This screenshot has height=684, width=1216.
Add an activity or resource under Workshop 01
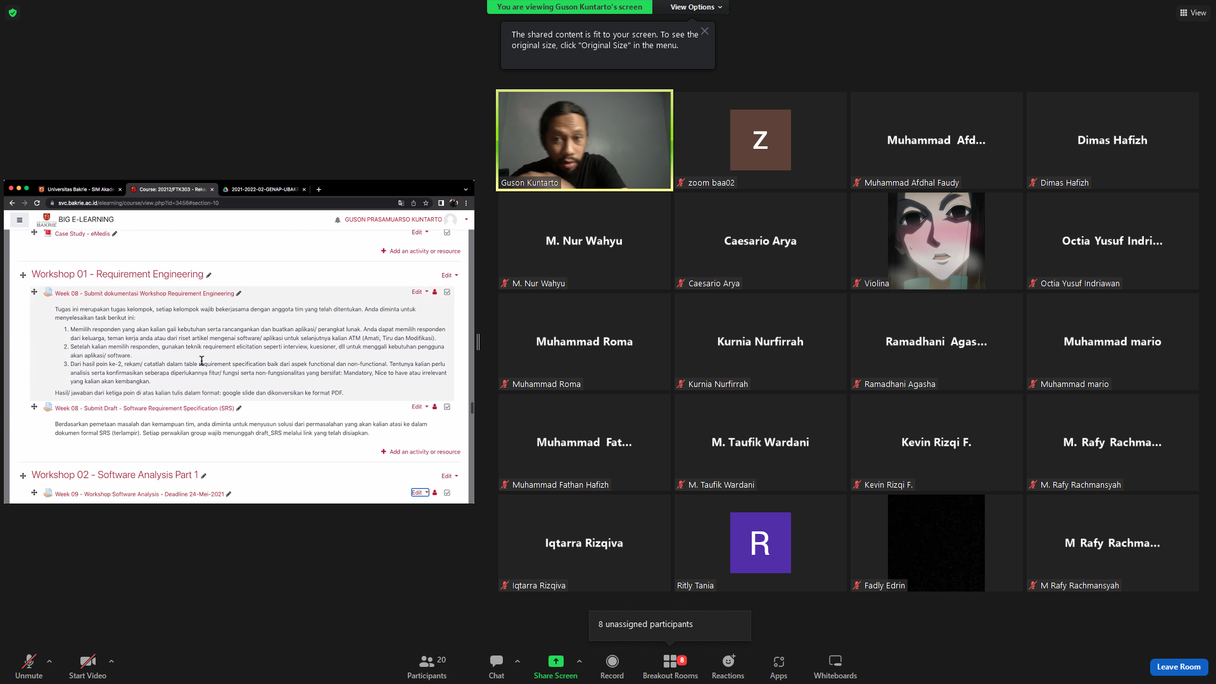point(421,452)
